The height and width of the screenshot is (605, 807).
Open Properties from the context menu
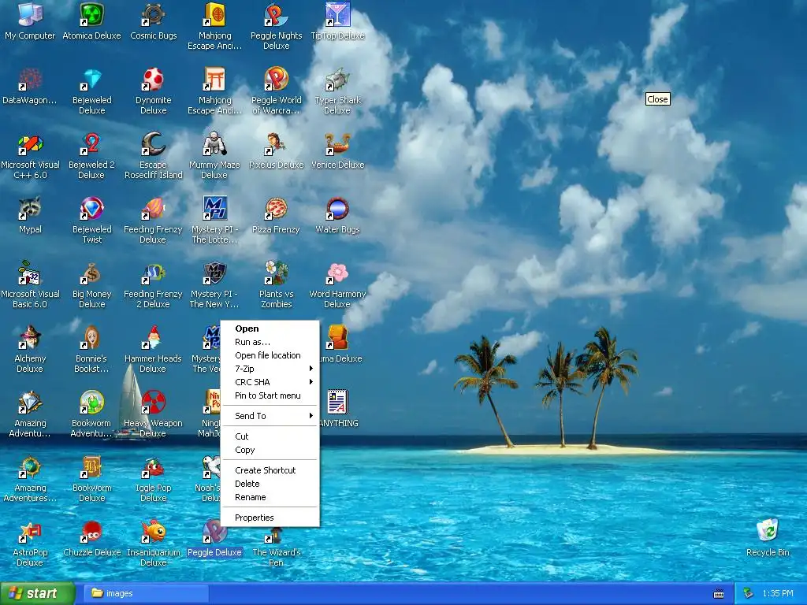(x=270, y=518)
